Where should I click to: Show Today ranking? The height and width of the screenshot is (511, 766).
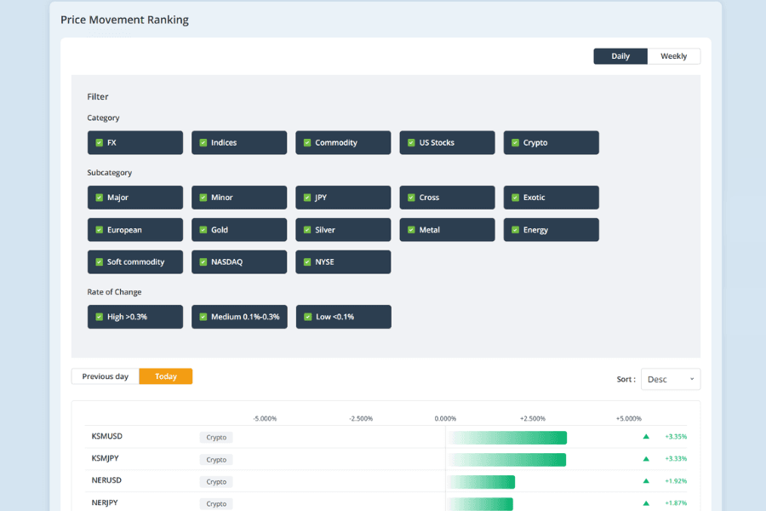pyautogui.click(x=166, y=376)
